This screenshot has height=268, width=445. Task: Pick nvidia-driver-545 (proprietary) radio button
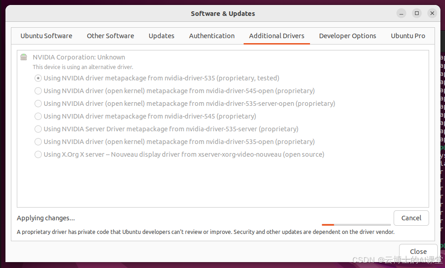pos(38,116)
